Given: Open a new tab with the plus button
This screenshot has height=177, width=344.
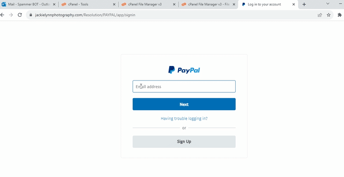Looking at the screenshot, I should pyautogui.click(x=304, y=4).
